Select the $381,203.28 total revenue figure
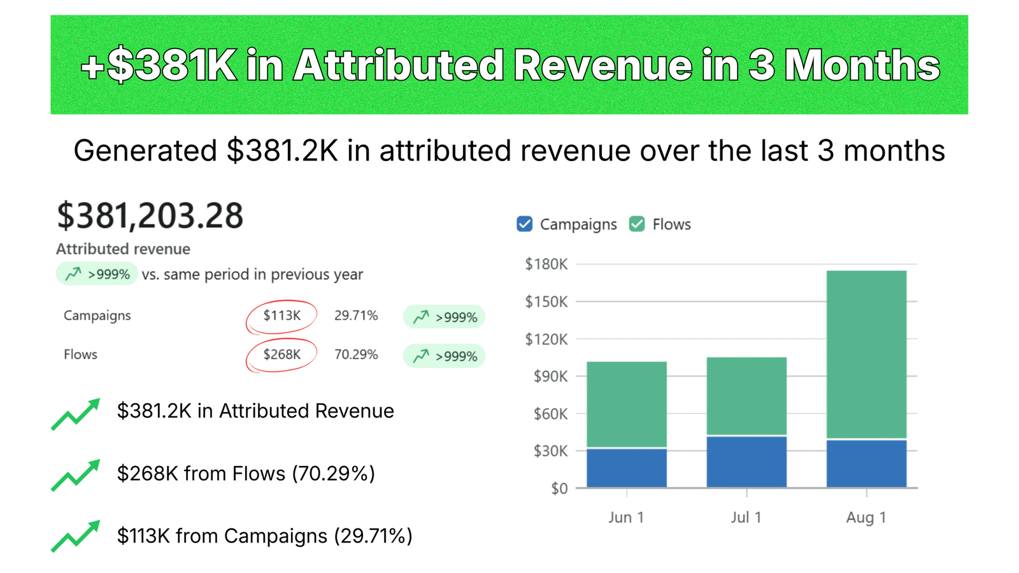The image size is (1019, 573). (x=150, y=215)
